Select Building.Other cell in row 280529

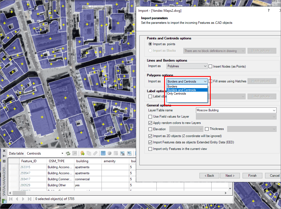[x=60, y=185]
